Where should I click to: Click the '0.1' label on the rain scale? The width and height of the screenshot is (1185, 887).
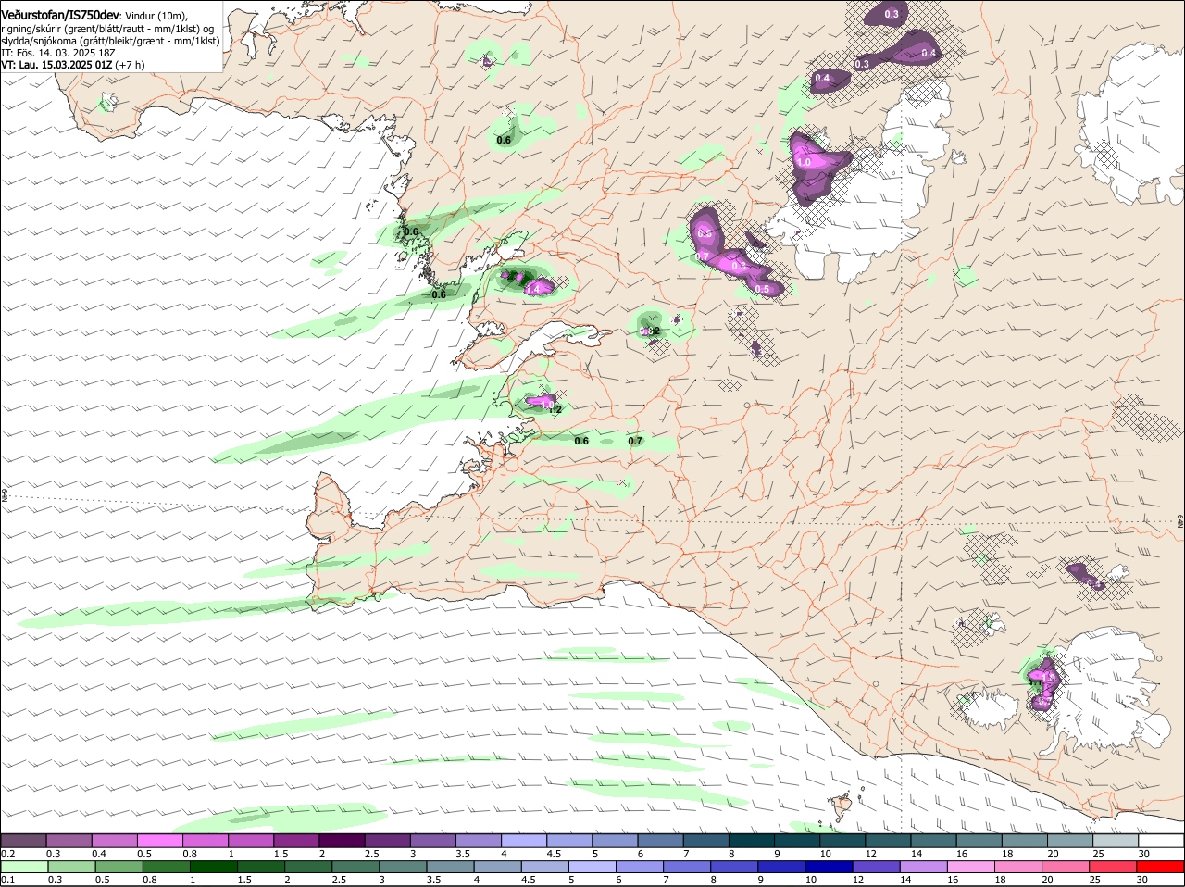coord(7,880)
